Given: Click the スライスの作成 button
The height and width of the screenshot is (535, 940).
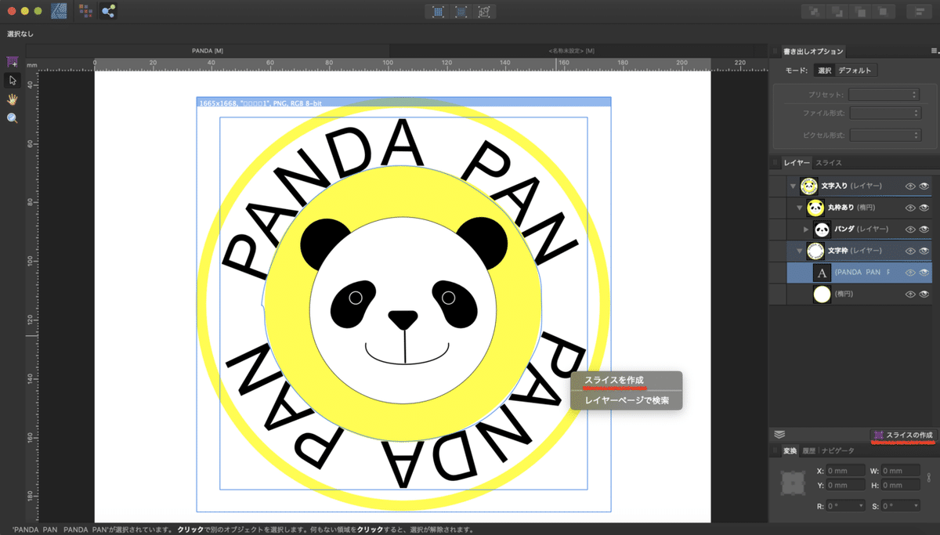Looking at the screenshot, I should coord(903,434).
